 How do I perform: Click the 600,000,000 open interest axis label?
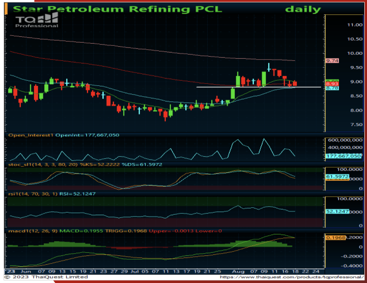[345, 140]
